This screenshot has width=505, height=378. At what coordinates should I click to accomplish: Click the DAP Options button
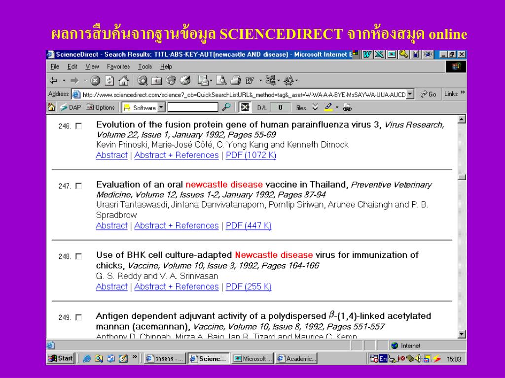coord(101,107)
